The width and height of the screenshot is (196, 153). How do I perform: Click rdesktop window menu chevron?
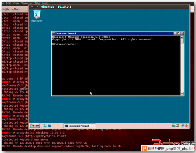(32, 7)
